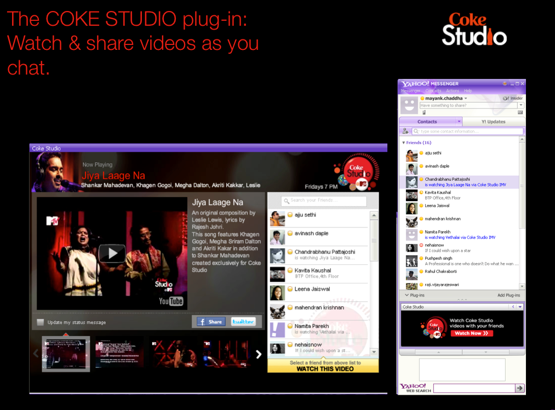Viewport: 555px width, 410px height.
Task: Share video via Facebook Share button
Action: pos(211,322)
